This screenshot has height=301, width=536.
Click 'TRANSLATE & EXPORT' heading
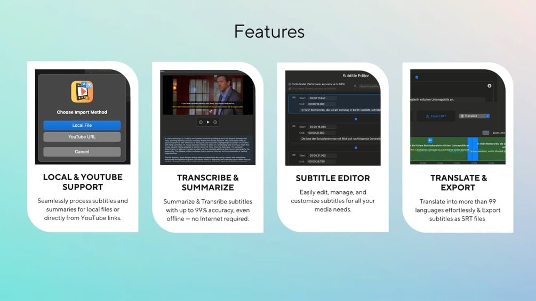(x=458, y=183)
